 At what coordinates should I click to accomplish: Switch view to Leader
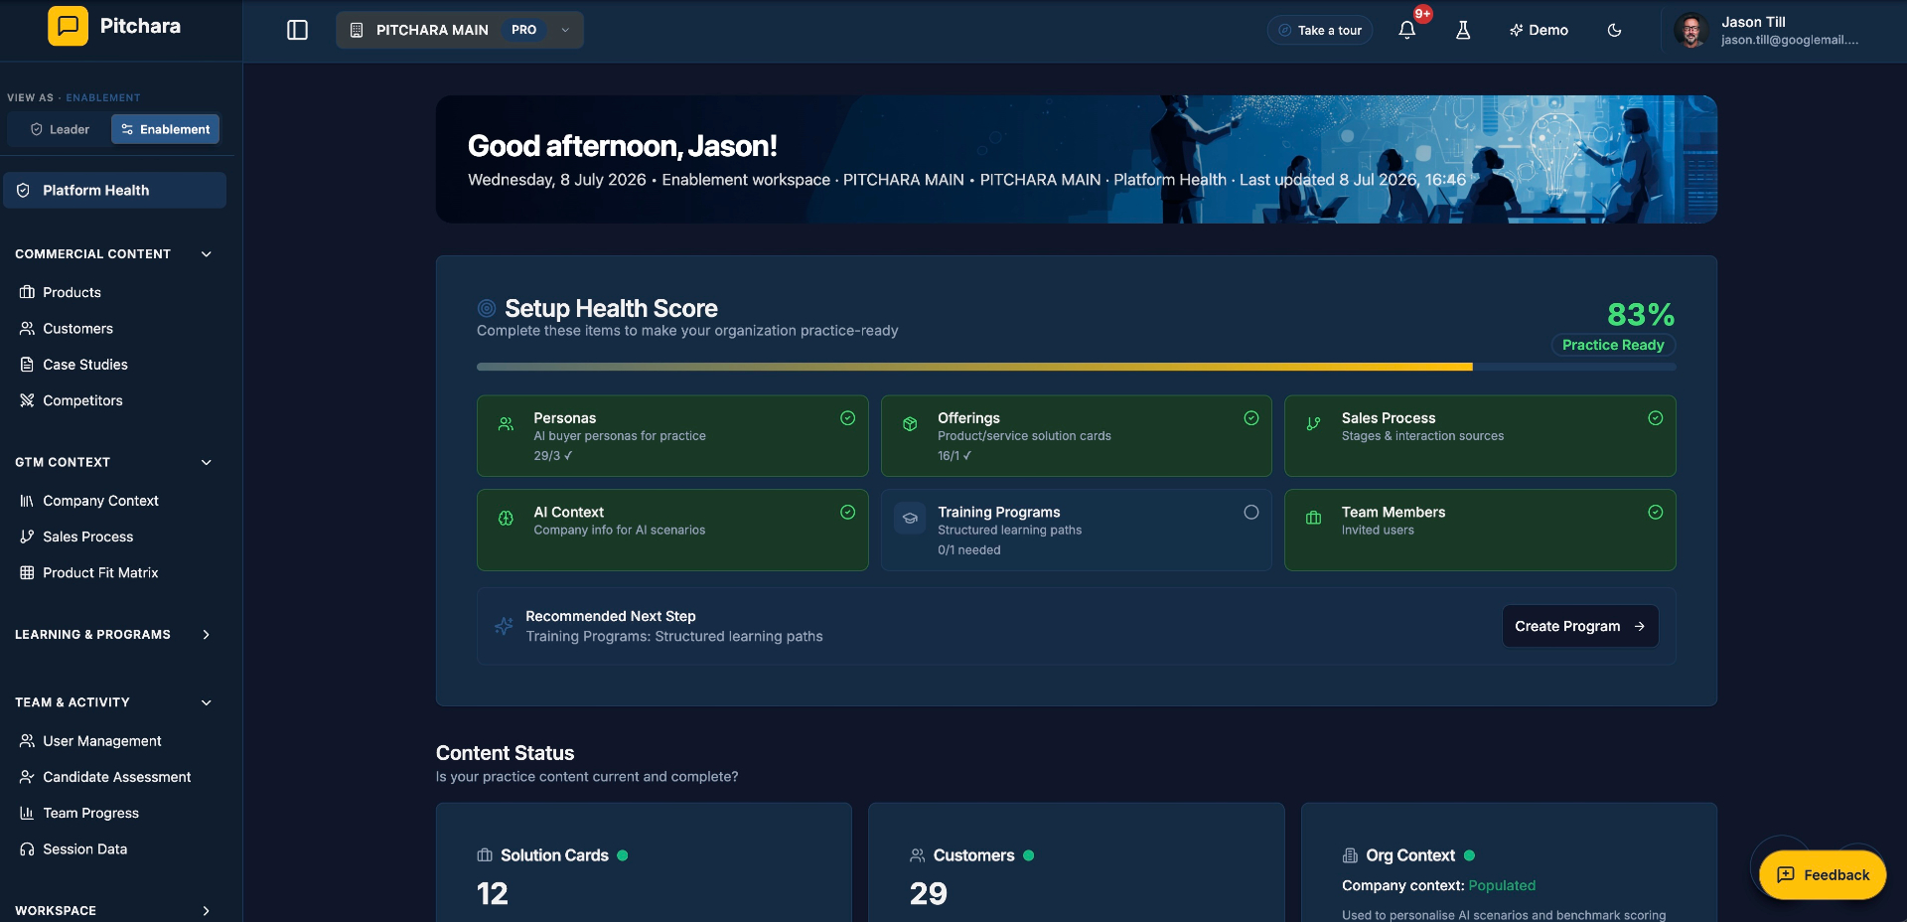60,129
